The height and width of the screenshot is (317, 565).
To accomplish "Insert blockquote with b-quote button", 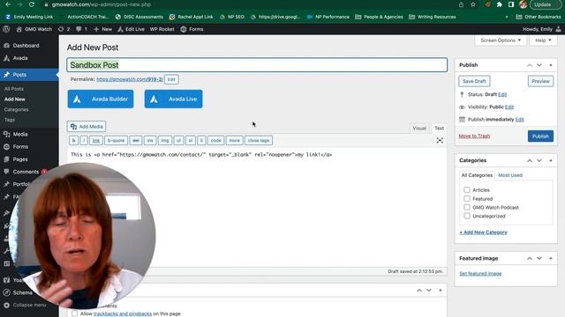I will tap(116, 141).
